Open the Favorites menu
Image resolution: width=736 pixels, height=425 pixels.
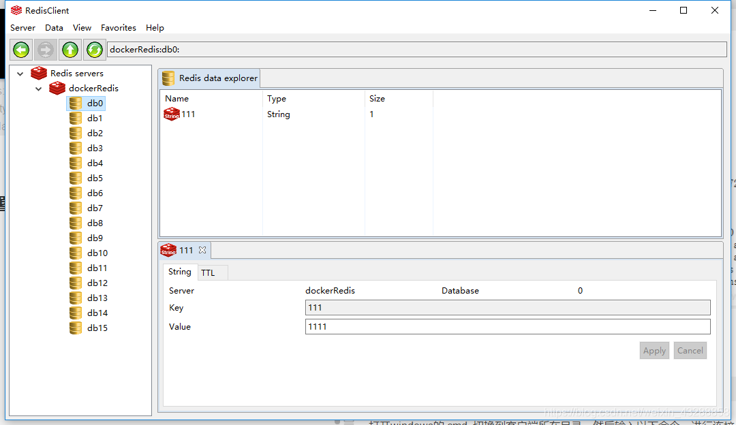[119, 28]
